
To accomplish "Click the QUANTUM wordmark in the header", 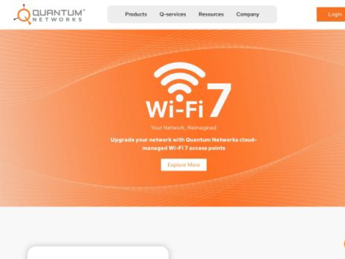I will coord(57,13).
